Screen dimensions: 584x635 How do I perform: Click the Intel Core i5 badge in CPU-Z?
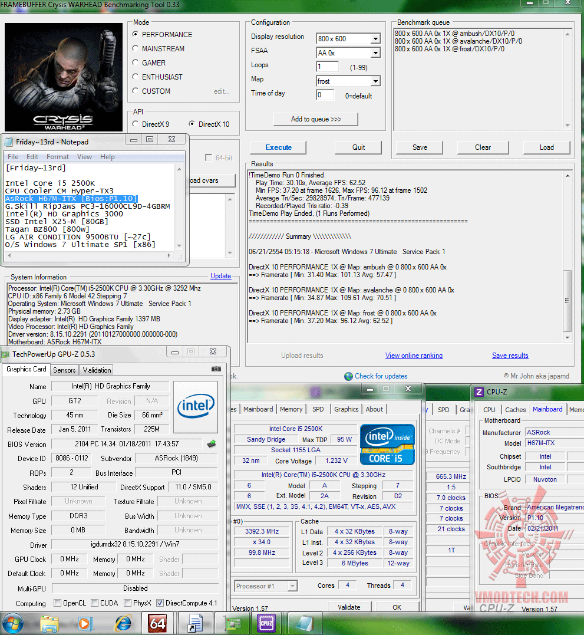[x=387, y=444]
